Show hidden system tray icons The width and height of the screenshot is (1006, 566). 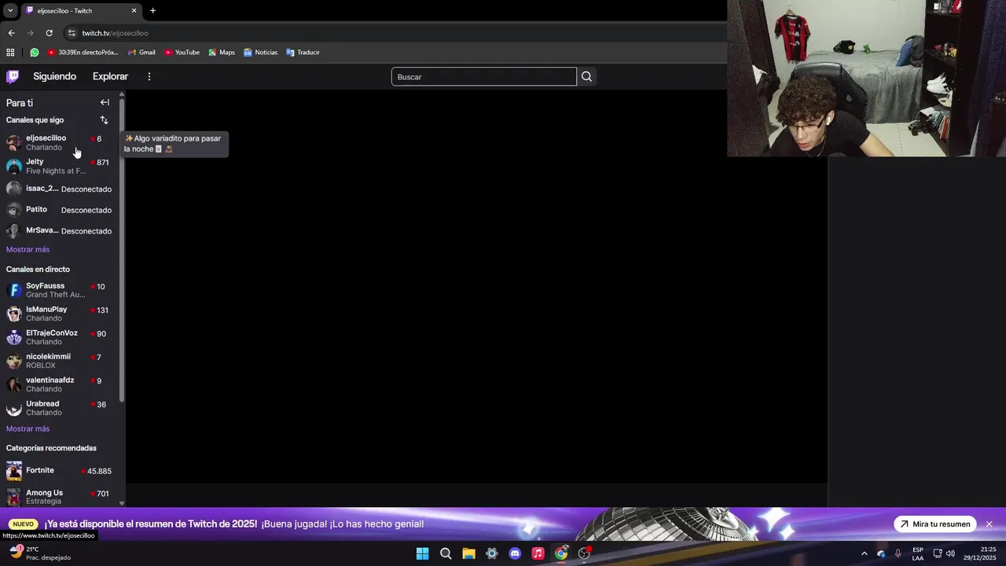(x=865, y=553)
